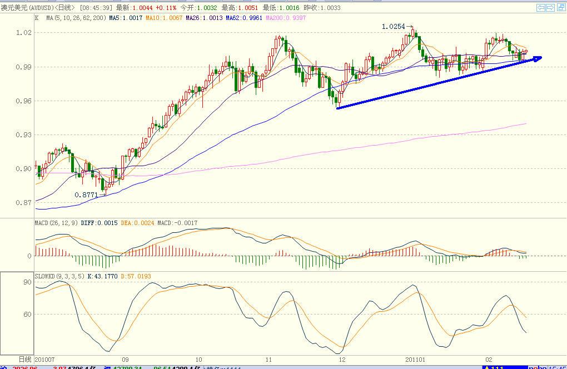Click the left arrow previous-symbol icon

pyautogui.click(x=541, y=8)
